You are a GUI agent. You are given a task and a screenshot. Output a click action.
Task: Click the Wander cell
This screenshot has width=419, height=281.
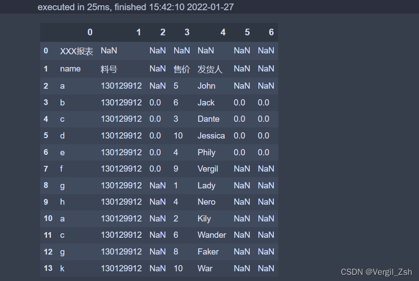click(x=212, y=235)
